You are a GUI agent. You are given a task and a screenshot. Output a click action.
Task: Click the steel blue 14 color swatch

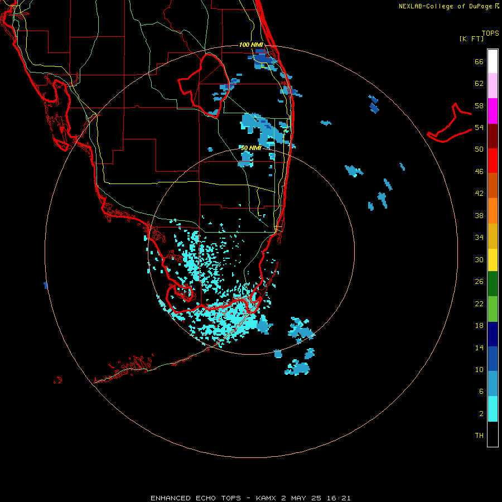click(x=493, y=384)
